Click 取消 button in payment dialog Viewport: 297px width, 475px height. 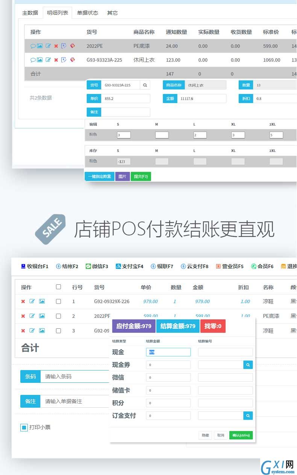[221, 435]
